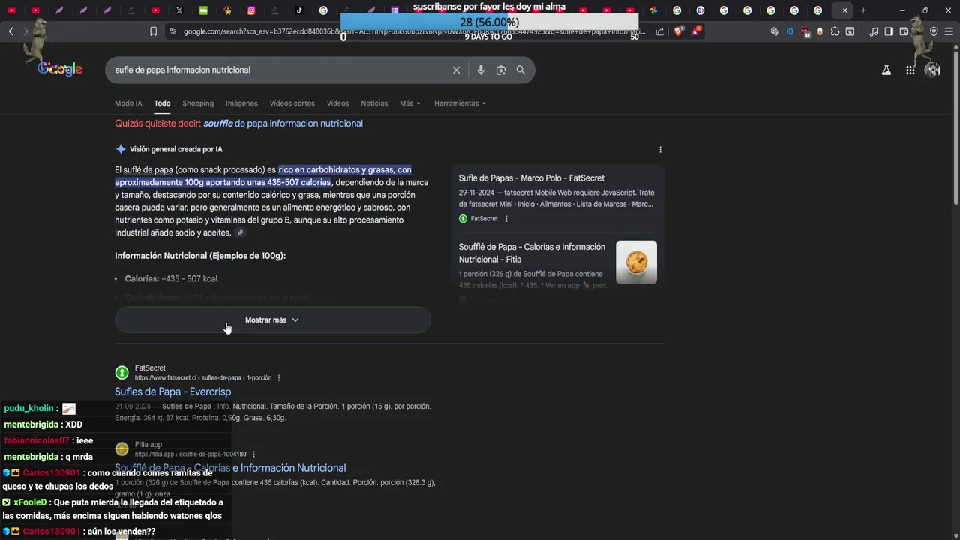Open the Google account avatar
Image resolution: width=960 pixels, height=540 pixels.
click(x=932, y=70)
